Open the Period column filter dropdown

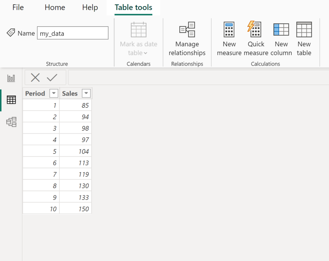click(x=53, y=93)
